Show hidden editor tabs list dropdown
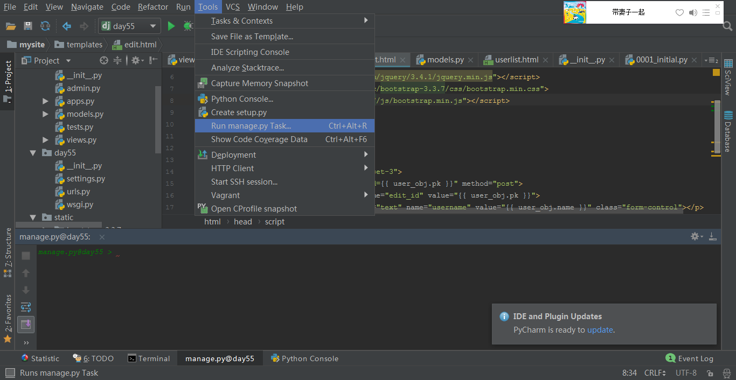The image size is (736, 380). (x=712, y=60)
